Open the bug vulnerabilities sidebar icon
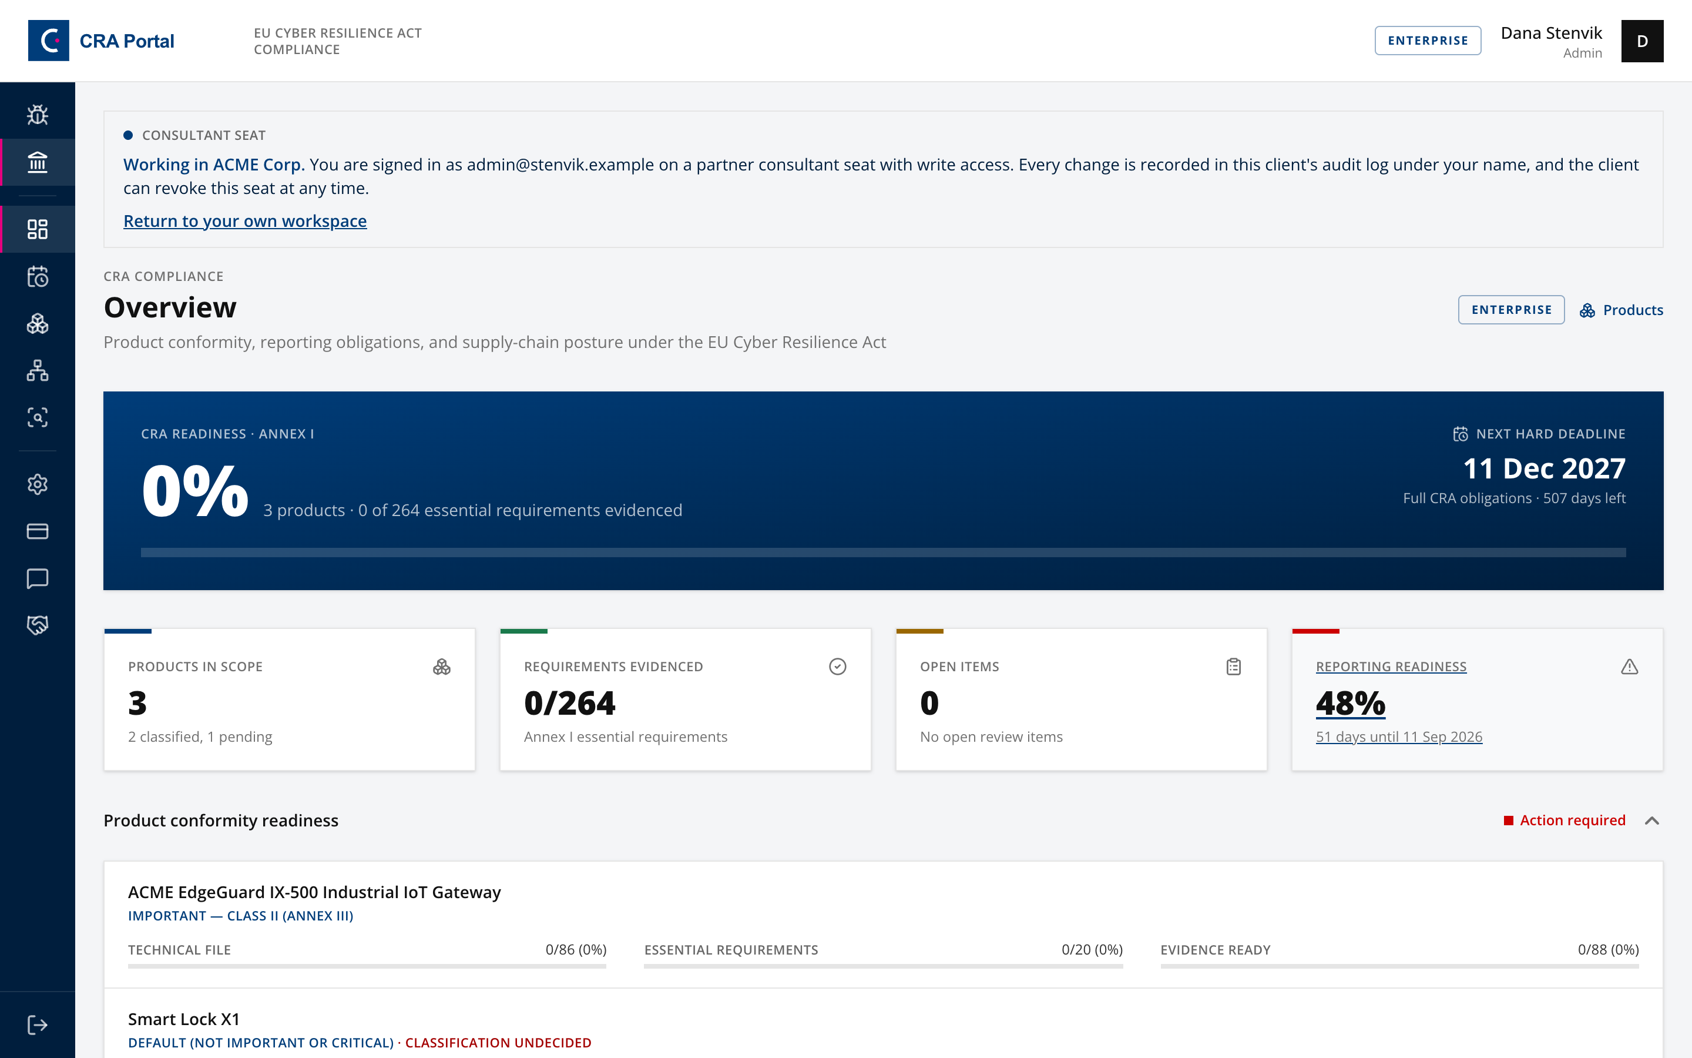 click(37, 115)
